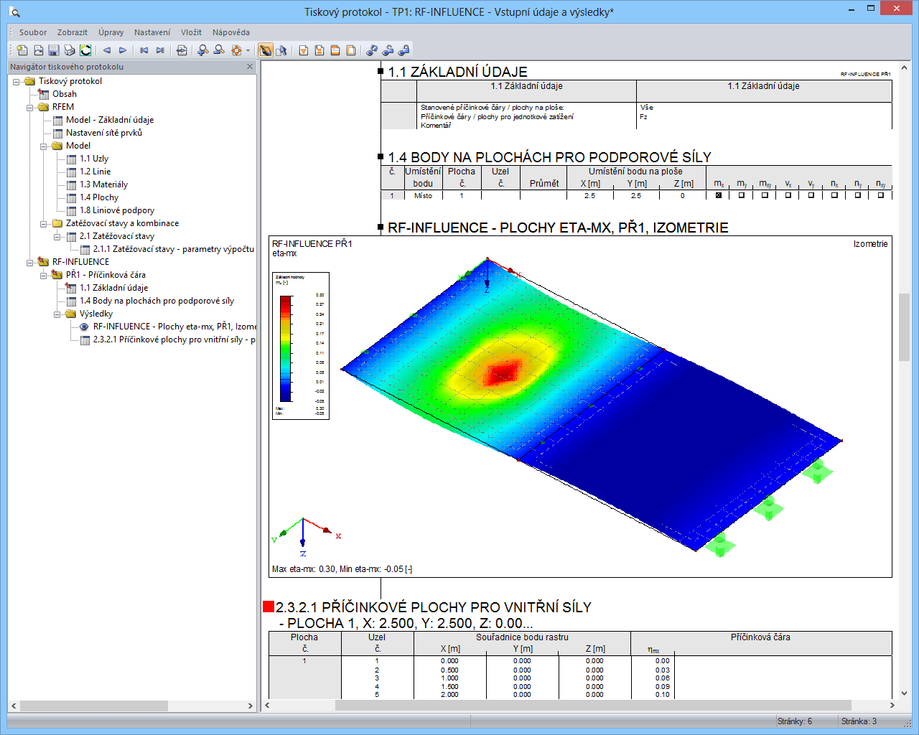Toggle the nx checkbox in row 1
This screenshot has height=735, width=919.
(834, 195)
